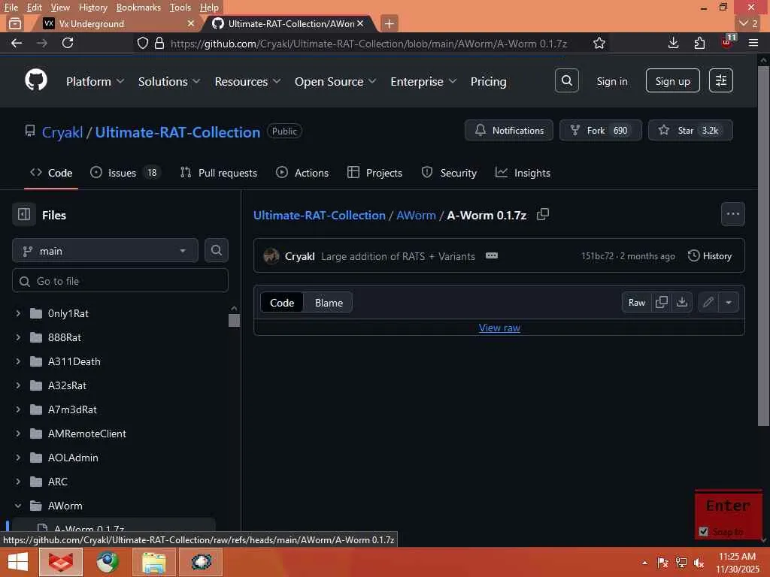This screenshot has height=577, width=770.
Task: Edit this file pencil icon
Action: click(708, 302)
